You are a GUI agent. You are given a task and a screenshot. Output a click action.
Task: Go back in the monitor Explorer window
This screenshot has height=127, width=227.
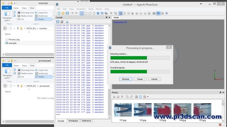click(5, 28)
